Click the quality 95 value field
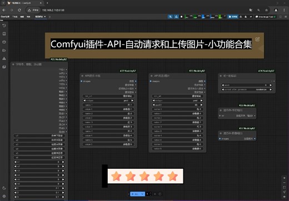This screenshot has width=289, height=201. [x=177, y=105]
